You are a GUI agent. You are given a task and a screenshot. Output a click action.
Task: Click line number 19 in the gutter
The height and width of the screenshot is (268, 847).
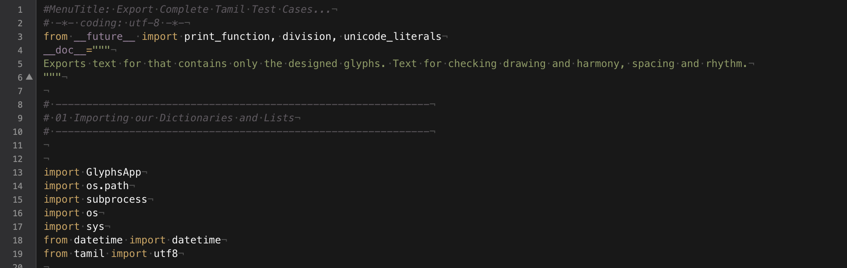(17, 254)
